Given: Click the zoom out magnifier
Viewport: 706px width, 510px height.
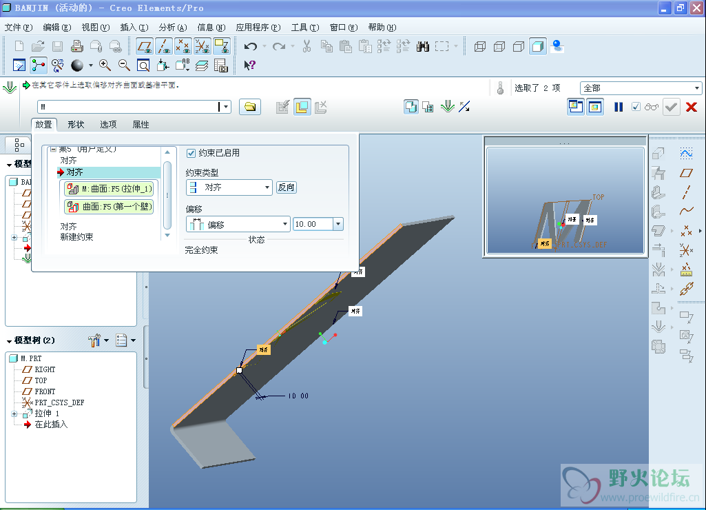Looking at the screenshot, I should pyautogui.click(x=124, y=65).
